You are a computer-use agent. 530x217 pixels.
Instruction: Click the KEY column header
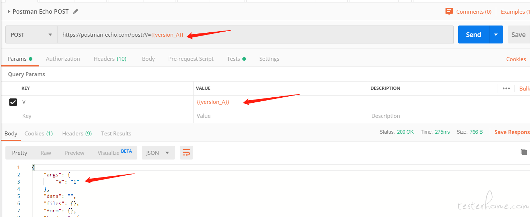tap(26, 88)
